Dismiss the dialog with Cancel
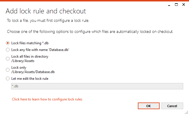This screenshot has width=189, height=115. click(172, 106)
